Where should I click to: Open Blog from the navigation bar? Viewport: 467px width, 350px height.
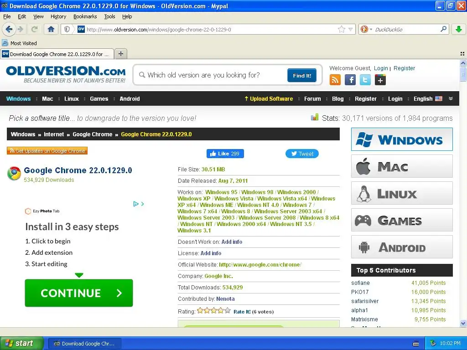click(x=338, y=98)
